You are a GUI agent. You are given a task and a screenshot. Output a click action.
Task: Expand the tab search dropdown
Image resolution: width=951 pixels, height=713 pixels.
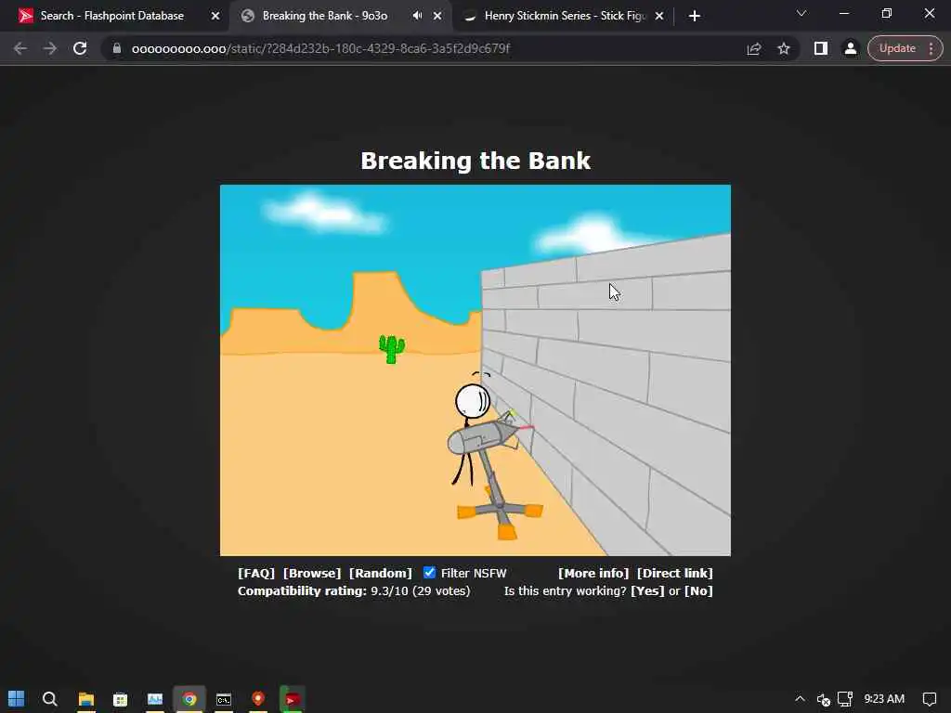coord(801,13)
